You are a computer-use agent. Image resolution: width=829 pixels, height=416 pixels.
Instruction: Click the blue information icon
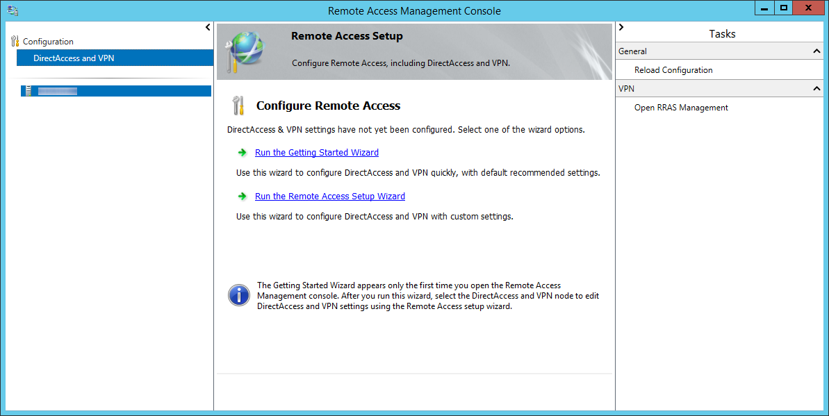(x=239, y=295)
